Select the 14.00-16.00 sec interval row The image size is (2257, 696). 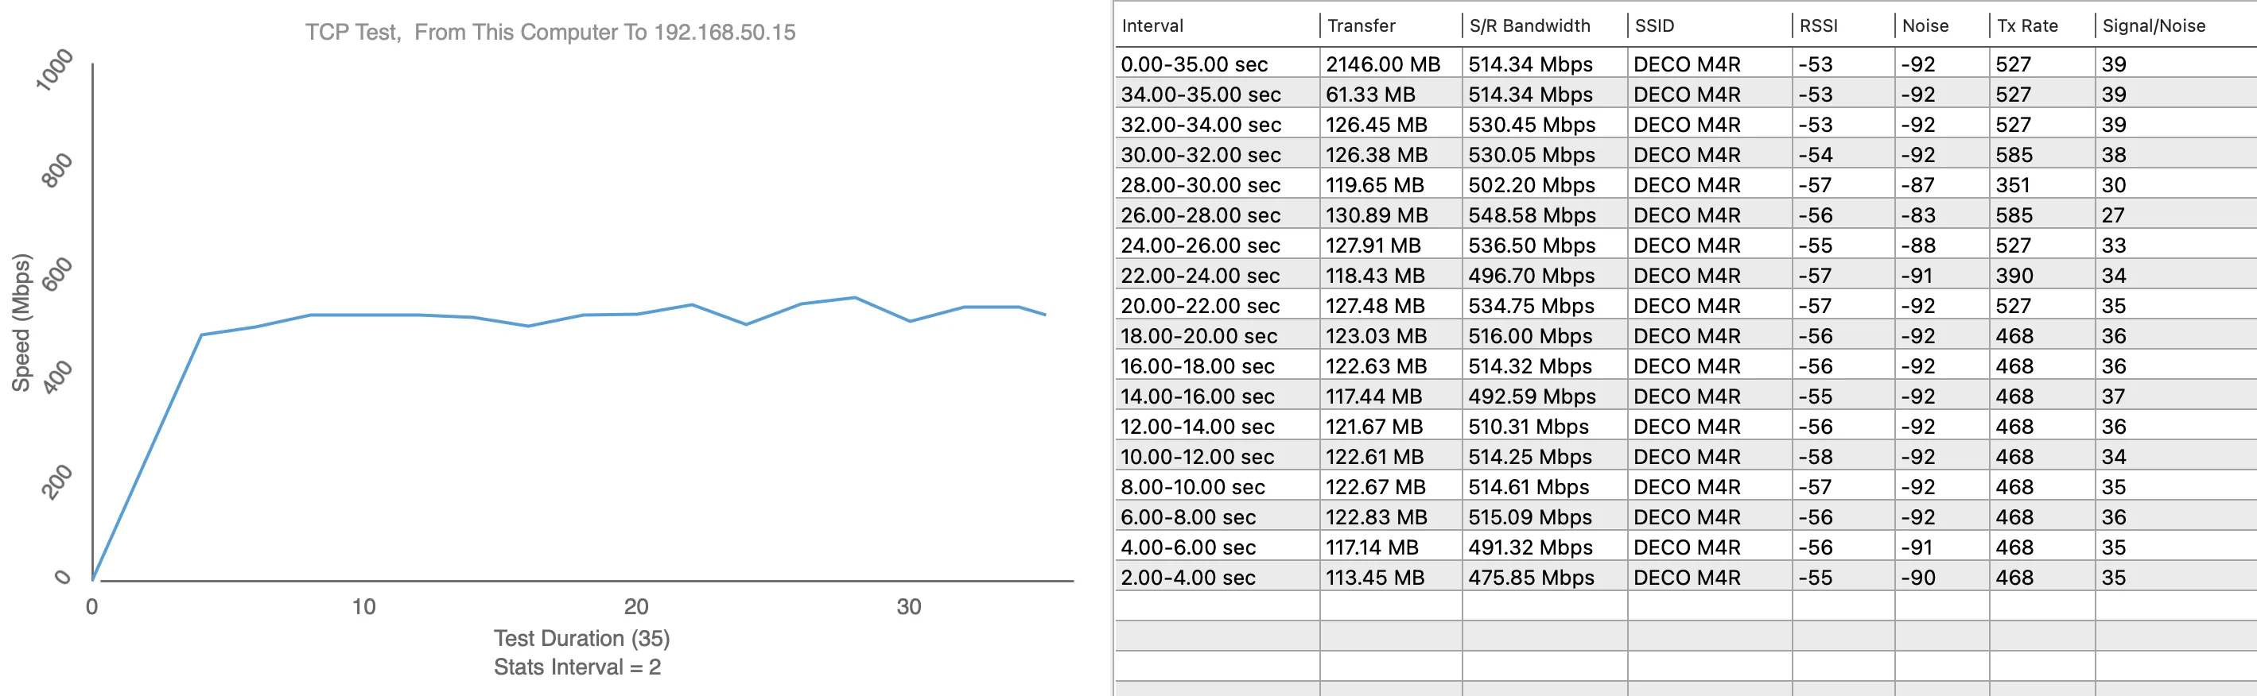pos(1198,396)
